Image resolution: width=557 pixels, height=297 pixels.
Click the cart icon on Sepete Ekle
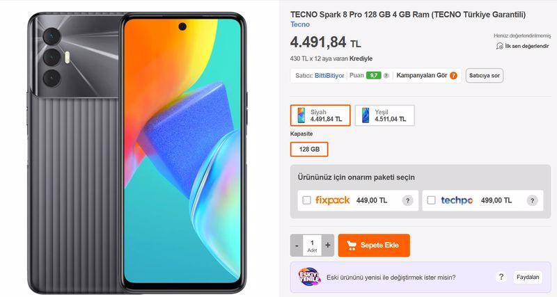click(352, 246)
